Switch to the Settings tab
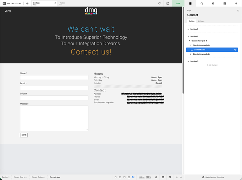 (201, 21)
